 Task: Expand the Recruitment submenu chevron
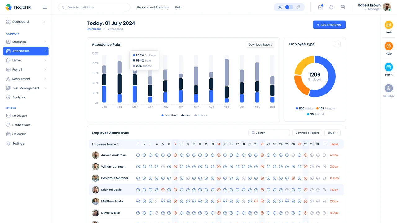tap(45, 79)
